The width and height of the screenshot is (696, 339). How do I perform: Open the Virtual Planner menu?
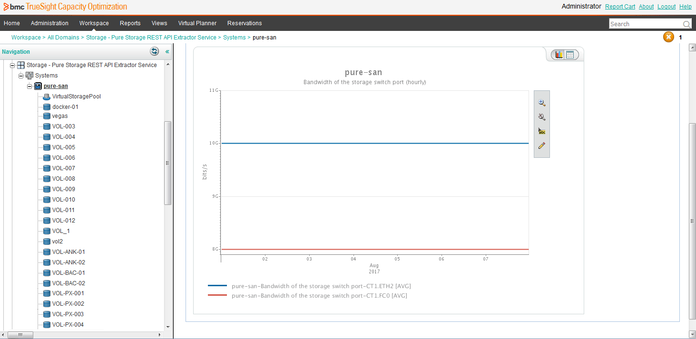(197, 23)
